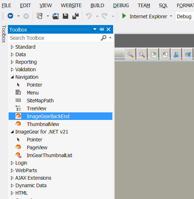
Task: Open the BUILD menu
Action: tap(97, 5)
